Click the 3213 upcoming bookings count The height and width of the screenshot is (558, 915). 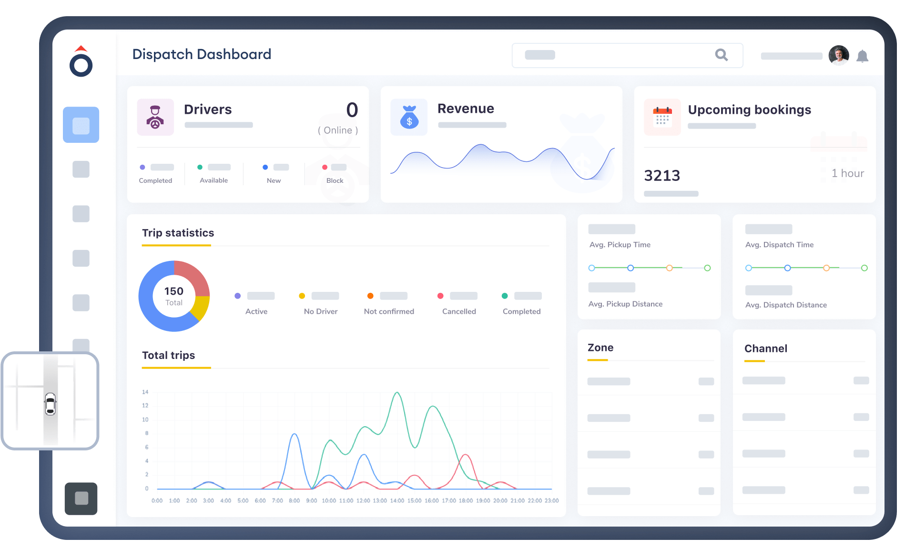click(662, 175)
